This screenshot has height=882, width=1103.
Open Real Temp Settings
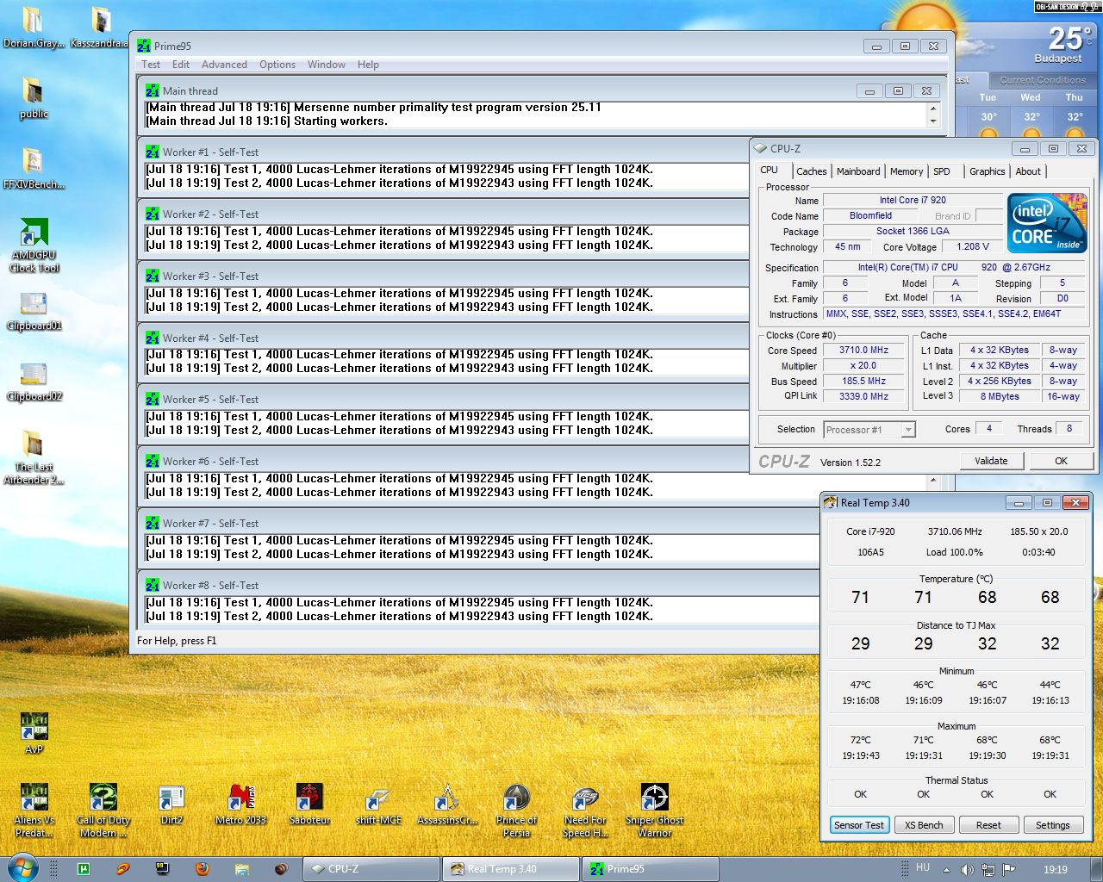(1052, 825)
